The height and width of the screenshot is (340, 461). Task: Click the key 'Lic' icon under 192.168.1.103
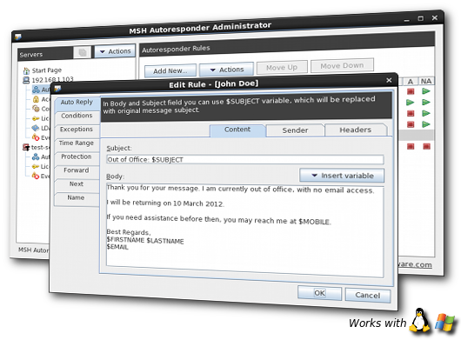(x=36, y=118)
